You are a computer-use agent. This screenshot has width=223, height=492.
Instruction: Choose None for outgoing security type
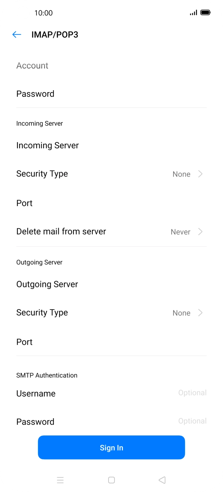coord(181,313)
